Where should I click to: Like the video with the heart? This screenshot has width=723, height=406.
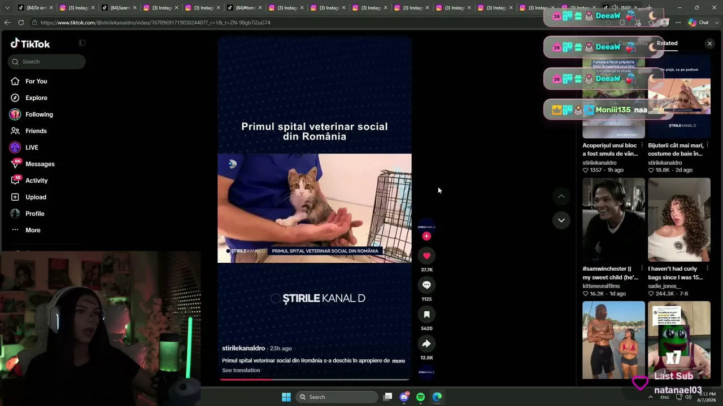(x=426, y=256)
